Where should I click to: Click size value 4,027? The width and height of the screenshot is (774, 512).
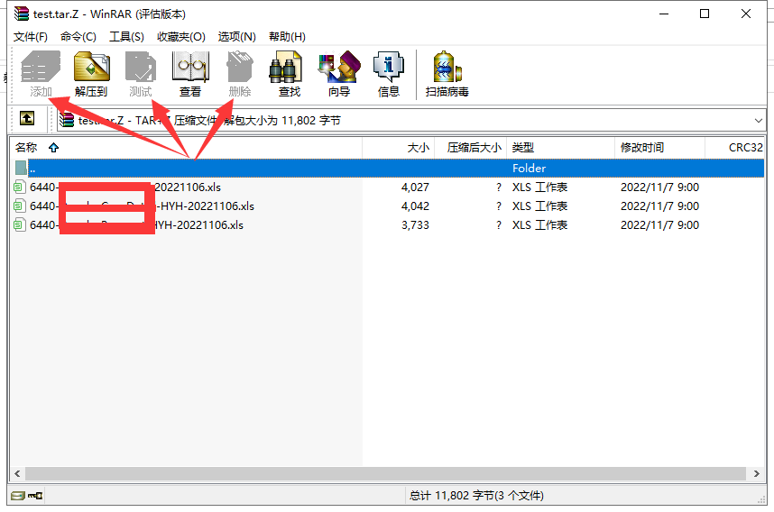(415, 187)
